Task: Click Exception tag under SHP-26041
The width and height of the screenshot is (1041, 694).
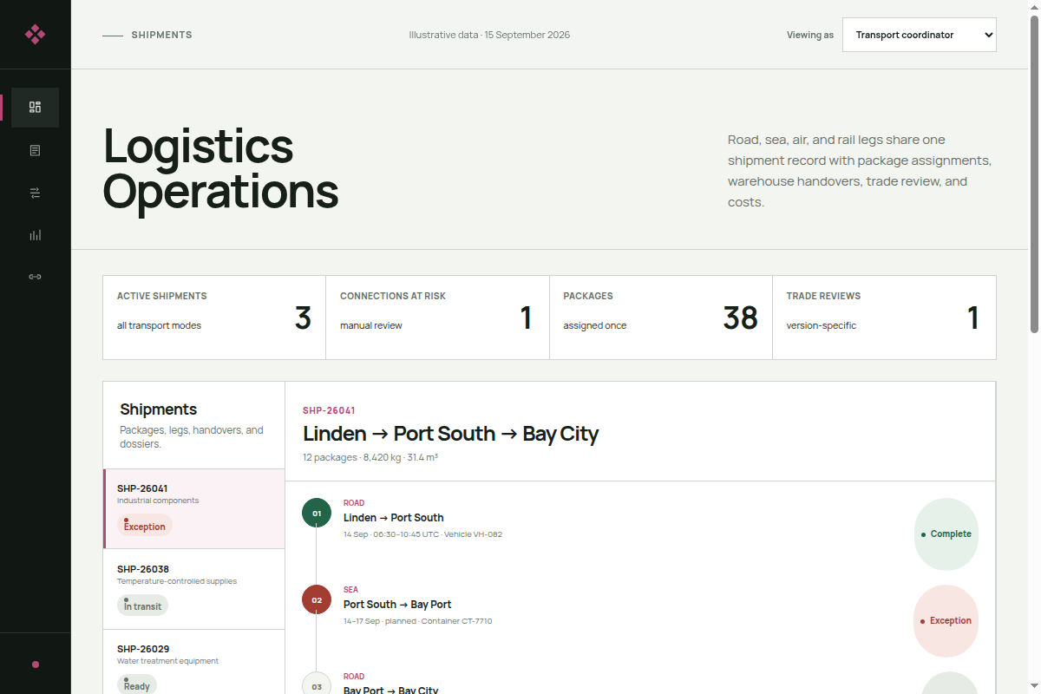Action: (x=145, y=525)
